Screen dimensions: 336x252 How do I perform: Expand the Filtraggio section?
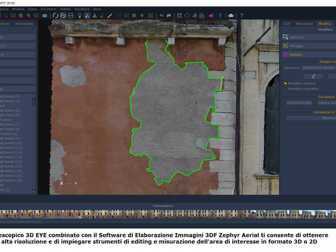[x=309, y=46]
